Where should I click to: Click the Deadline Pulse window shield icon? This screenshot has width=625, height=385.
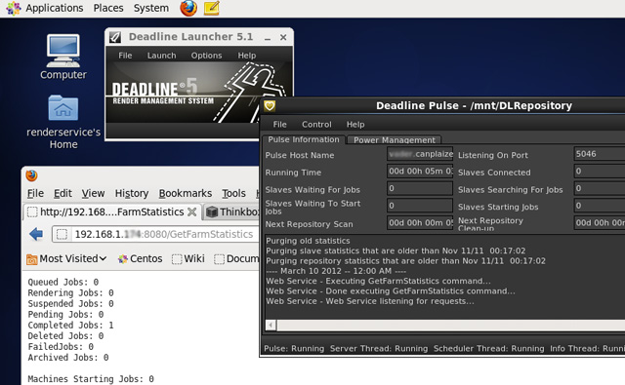pyautogui.click(x=270, y=106)
